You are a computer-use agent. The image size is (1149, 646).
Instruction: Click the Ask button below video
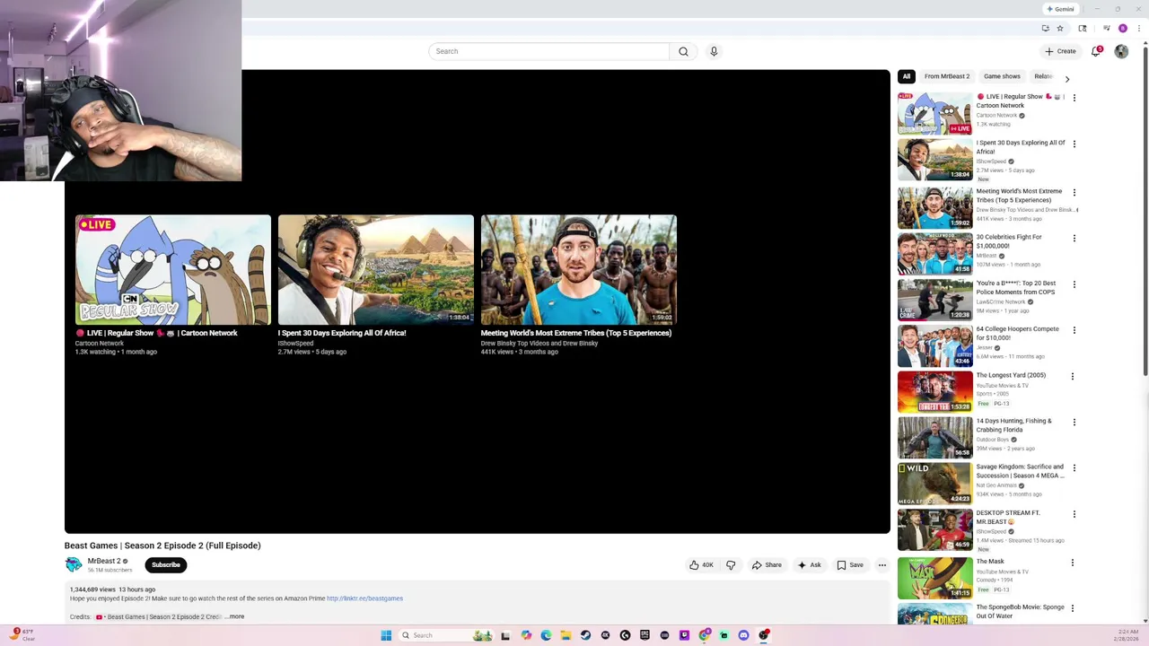809,565
